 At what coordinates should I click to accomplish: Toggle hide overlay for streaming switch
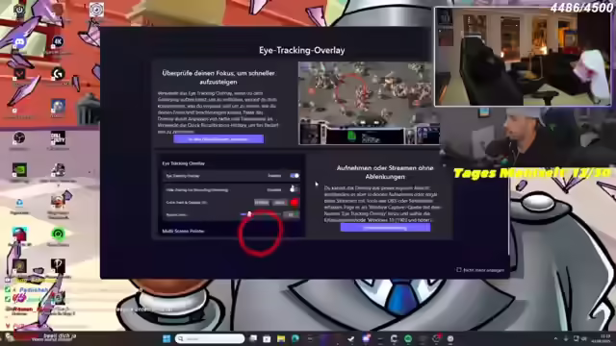click(295, 189)
